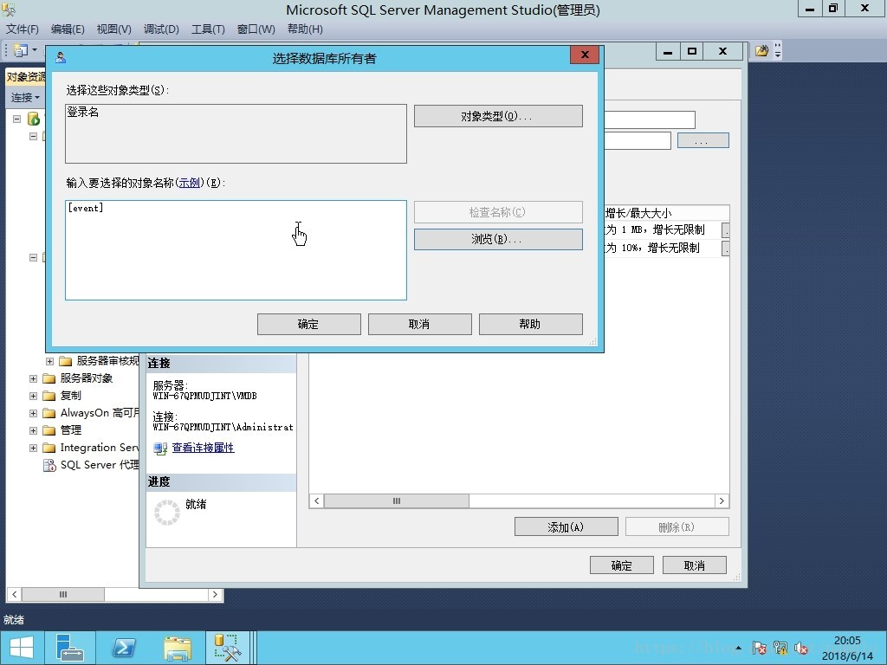Open the 视图(V) menu
This screenshot has height=665, width=887.
(113, 29)
